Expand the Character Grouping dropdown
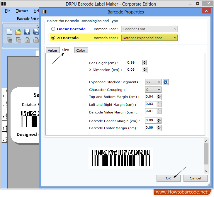Viewport: 214px width, 197px height. [x=153, y=90]
